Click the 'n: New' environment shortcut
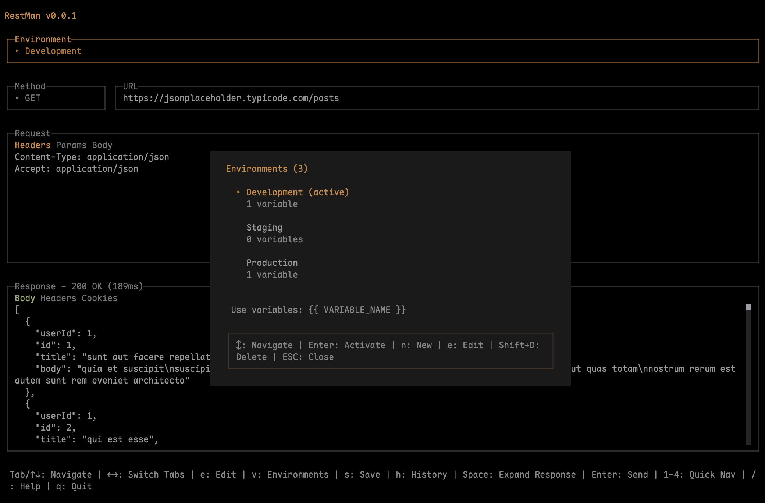765x503 pixels. (416, 345)
